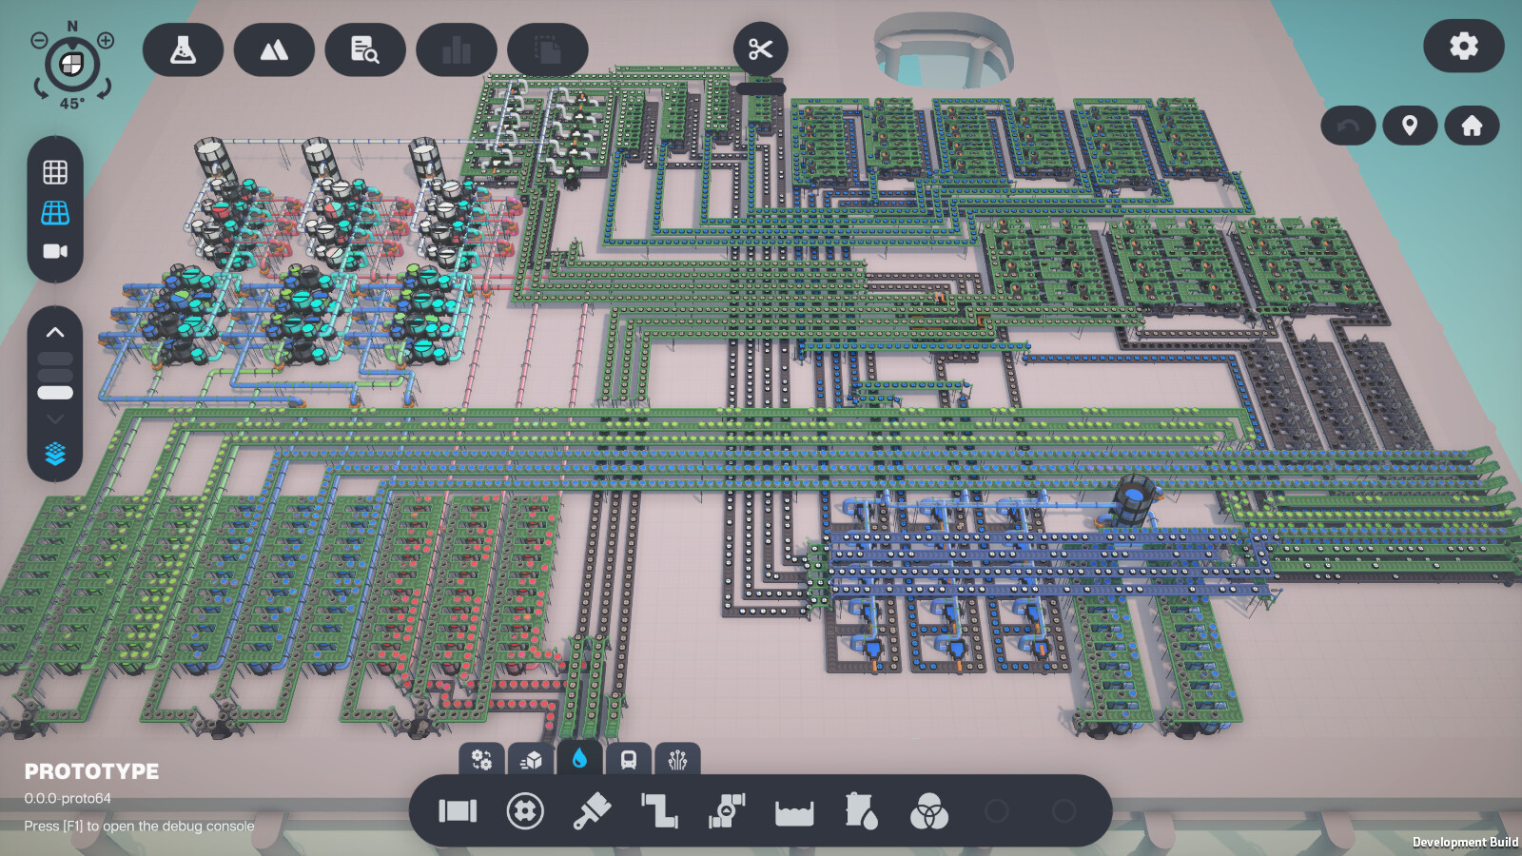The height and width of the screenshot is (856, 1522).
Task: Pick the barrel with droplet tool
Action: pos(861,811)
